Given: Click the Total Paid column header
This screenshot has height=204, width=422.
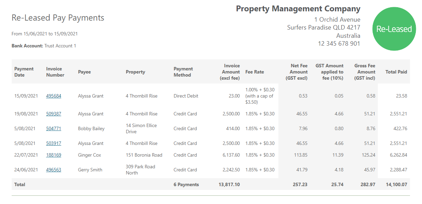Looking at the screenshot, I should [396, 72].
